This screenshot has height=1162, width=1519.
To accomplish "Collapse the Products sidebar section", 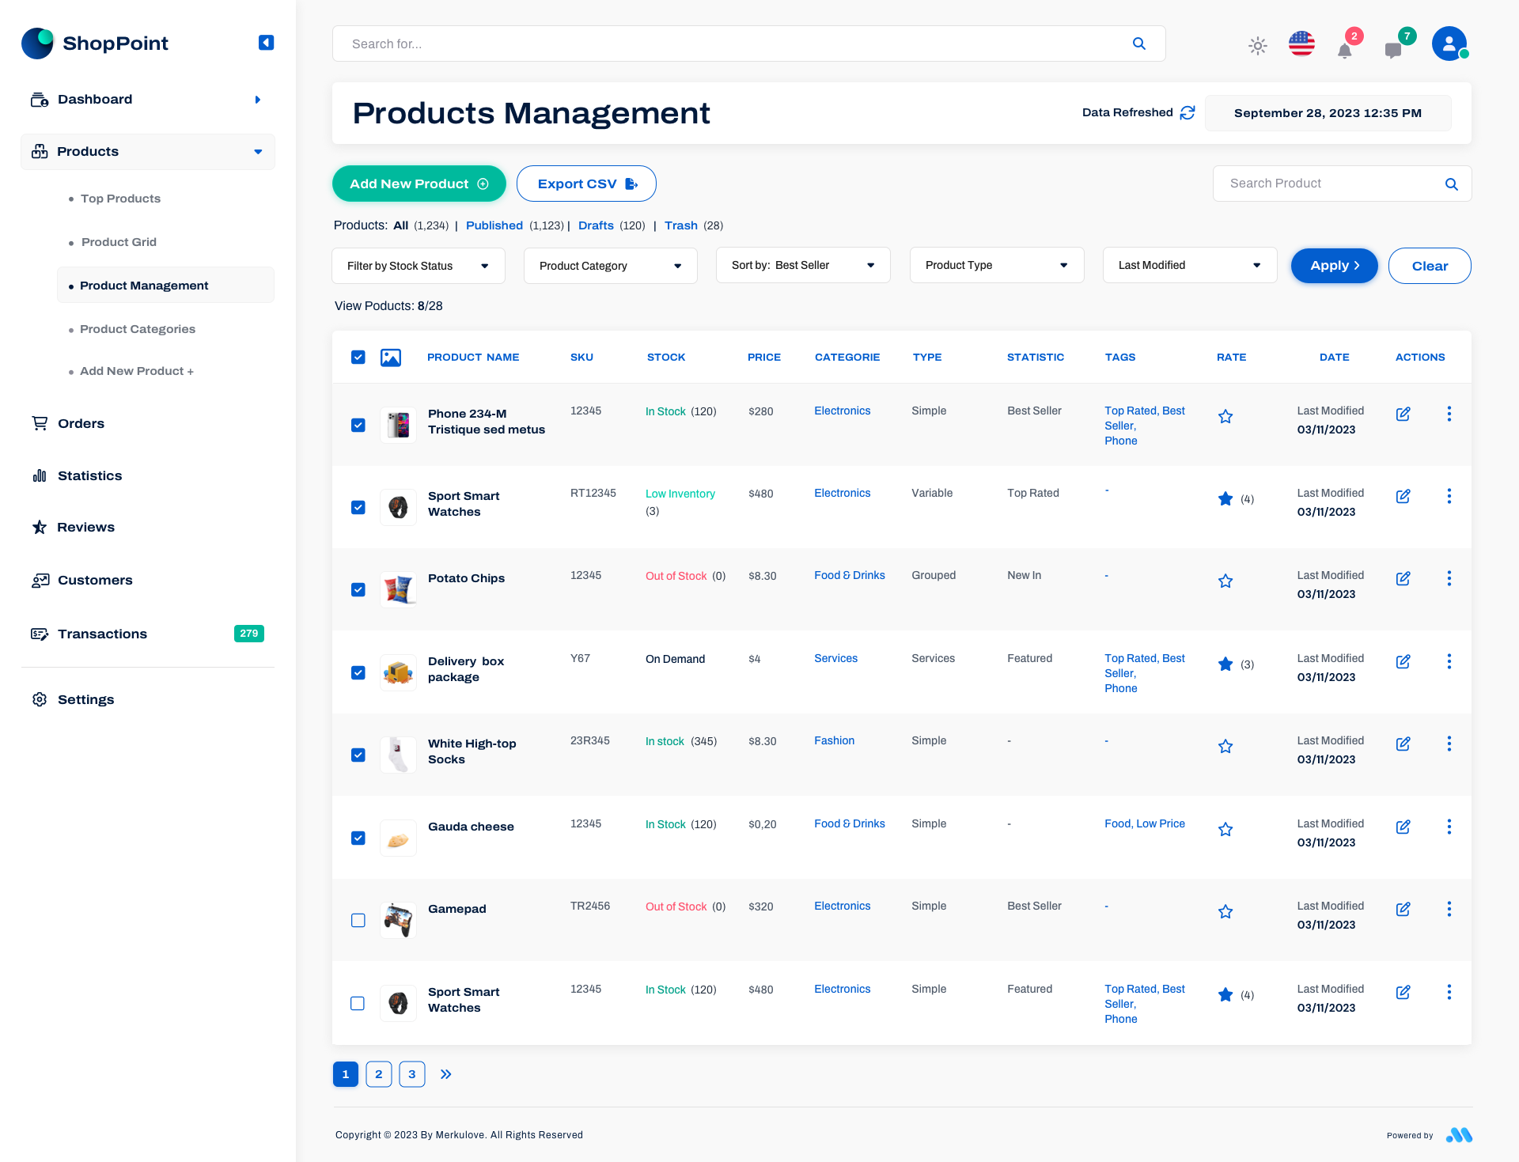I will [x=257, y=151].
